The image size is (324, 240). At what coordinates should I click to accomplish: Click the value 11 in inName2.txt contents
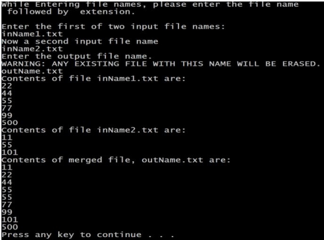[x=7, y=138]
